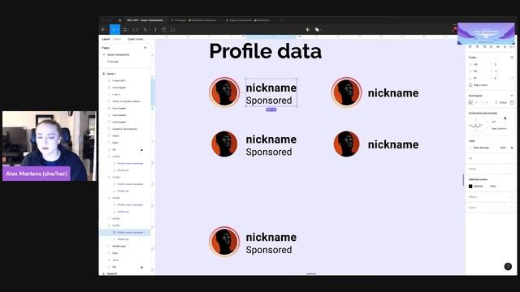Viewport: 520px width, 292px height.
Task: Select the Super Components page
Action: pyautogui.click(x=119, y=54)
